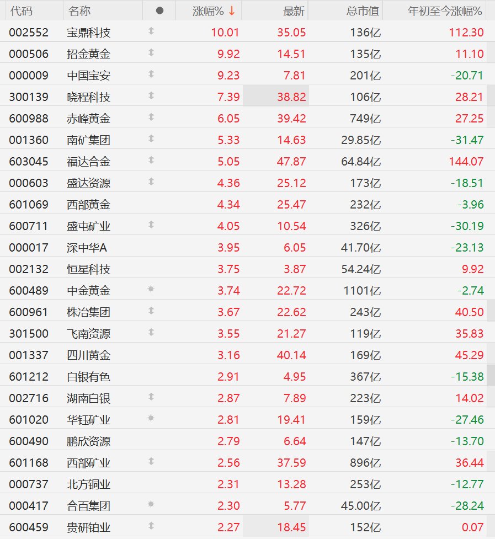Sort by 涨幅% column header

pyautogui.click(x=208, y=11)
